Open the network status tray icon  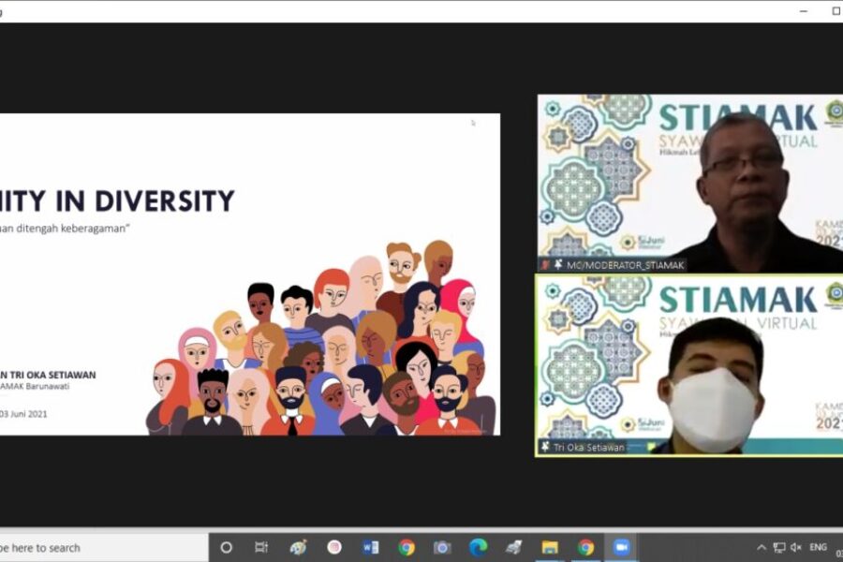pos(778,547)
